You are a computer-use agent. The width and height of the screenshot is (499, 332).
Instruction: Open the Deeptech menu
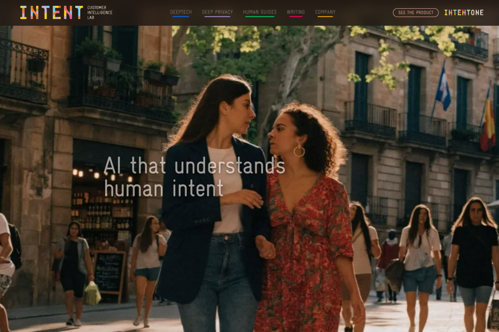tap(181, 12)
